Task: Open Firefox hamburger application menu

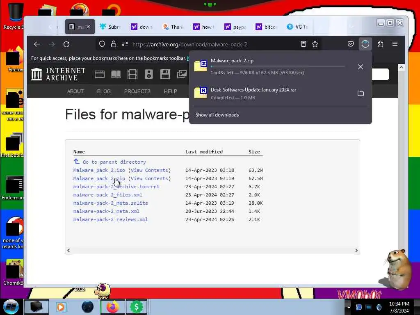Action: tap(395, 44)
